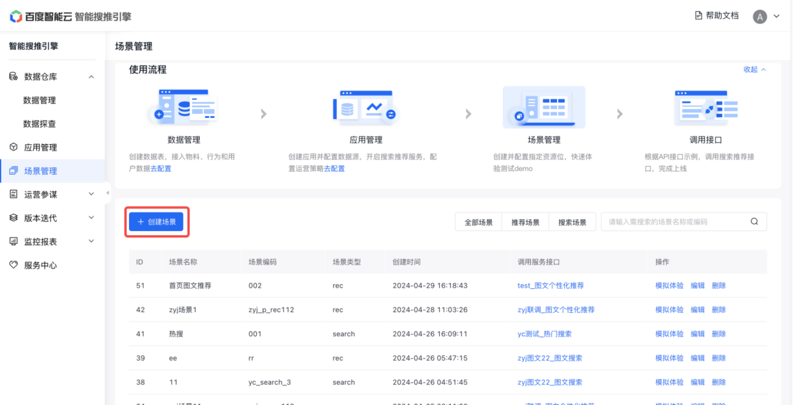
Task: Click 去配置 link under 应用管理
Action: [x=334, y=168]
